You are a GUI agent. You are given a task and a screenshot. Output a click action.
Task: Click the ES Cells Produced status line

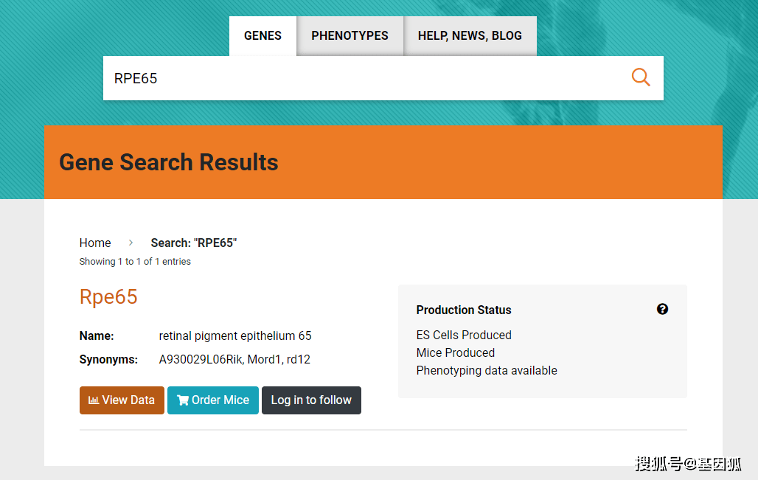(x=464, y=335)
